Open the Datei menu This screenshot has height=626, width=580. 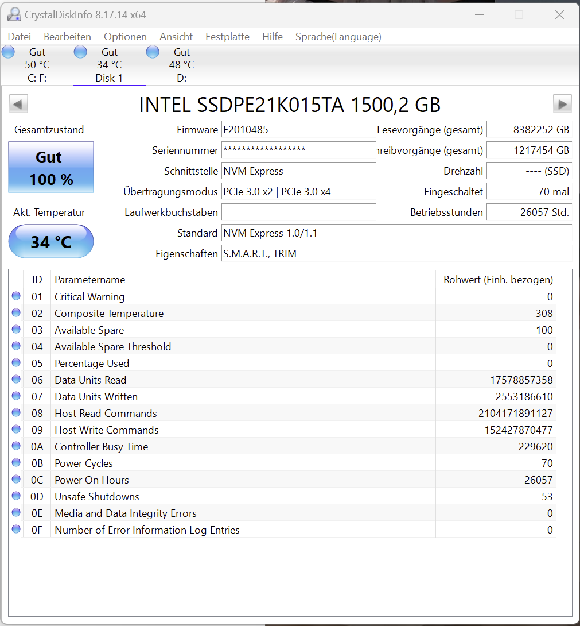pos(19,37)
